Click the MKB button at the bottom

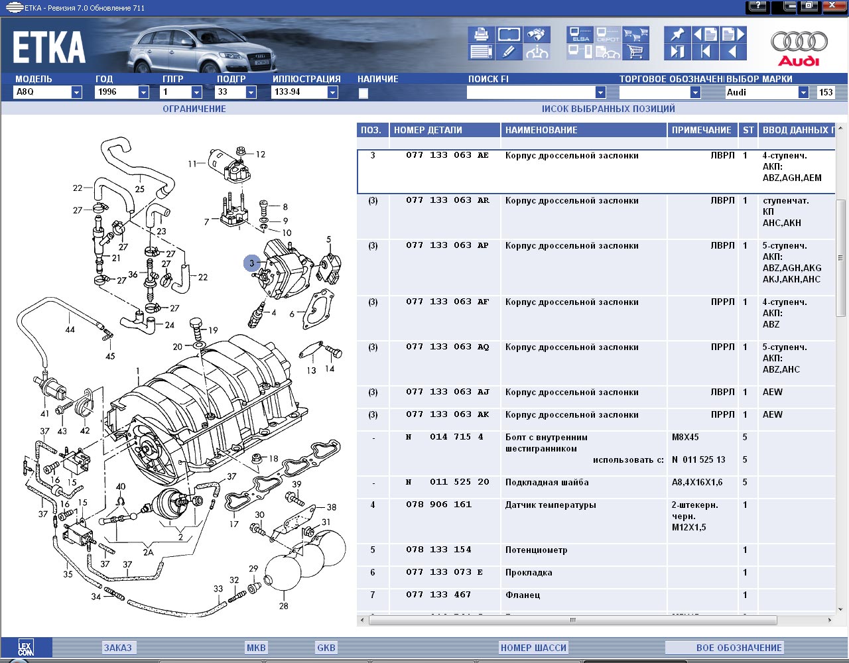point(256,648)
